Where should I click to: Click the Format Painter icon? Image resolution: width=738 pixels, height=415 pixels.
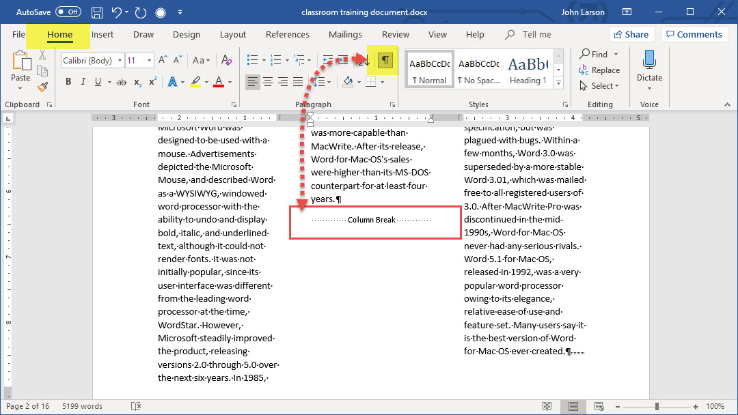[x=42, y=87]
